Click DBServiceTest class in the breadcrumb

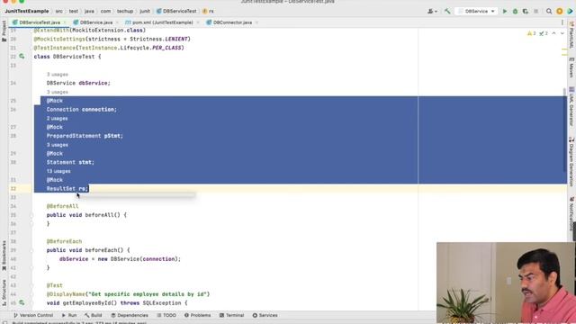click(x=176, y=12)
